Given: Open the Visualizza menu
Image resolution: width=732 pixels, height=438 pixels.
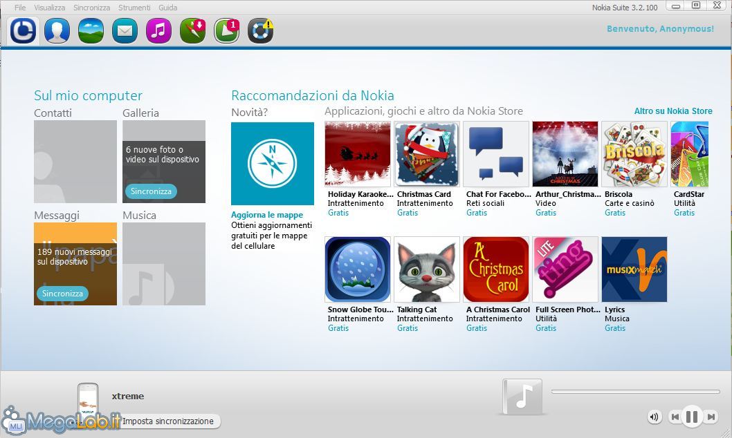Looking at the screenshot, I should [50, 8].
